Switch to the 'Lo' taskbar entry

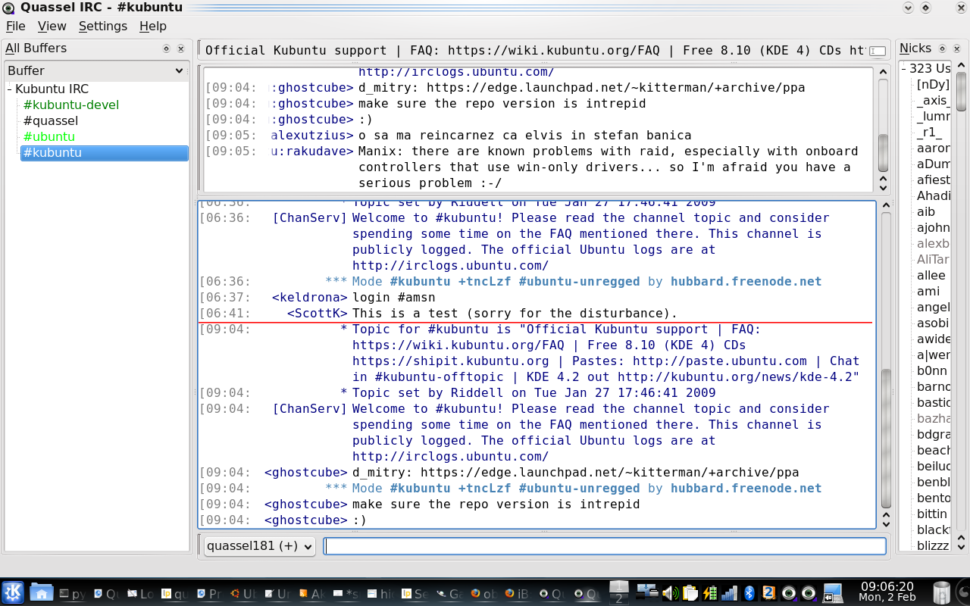pos(140,593)
